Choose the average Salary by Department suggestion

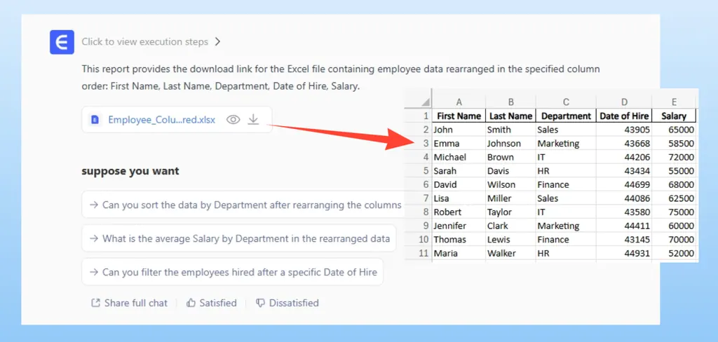(239, 238)
